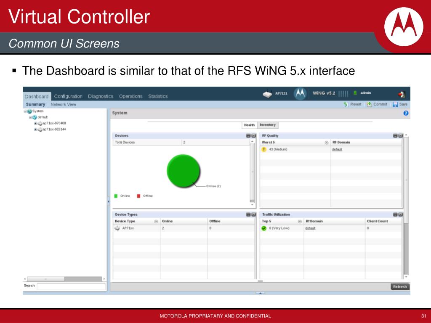
Task: Open the default link in RF Quality
Action: (x=337, y=149)
